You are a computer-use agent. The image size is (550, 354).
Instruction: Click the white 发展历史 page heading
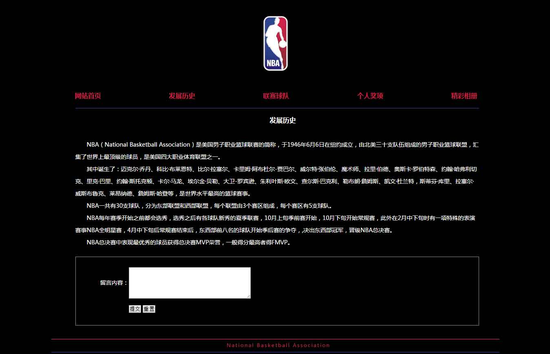(283, 121)
